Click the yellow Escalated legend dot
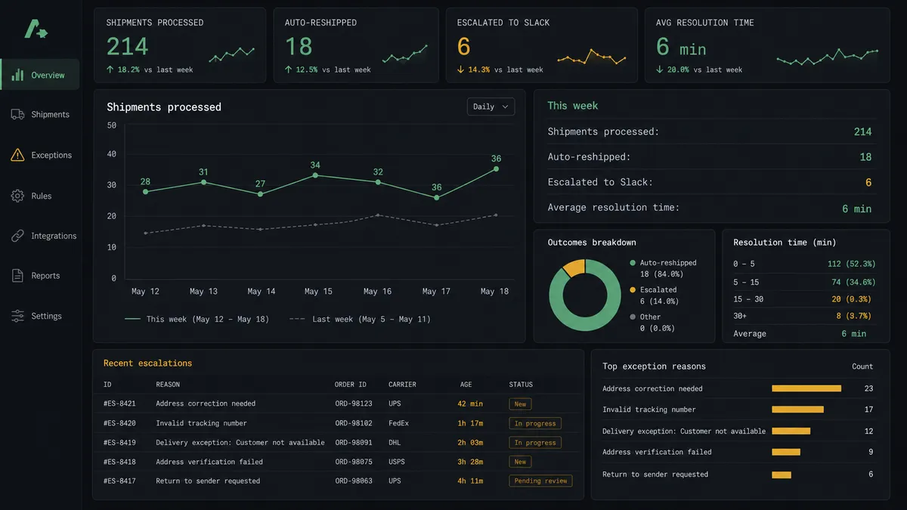 tap(633, 290)
